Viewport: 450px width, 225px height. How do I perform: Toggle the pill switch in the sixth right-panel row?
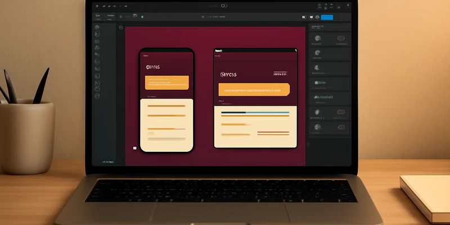pyautogui.click(x=341, y=112)
